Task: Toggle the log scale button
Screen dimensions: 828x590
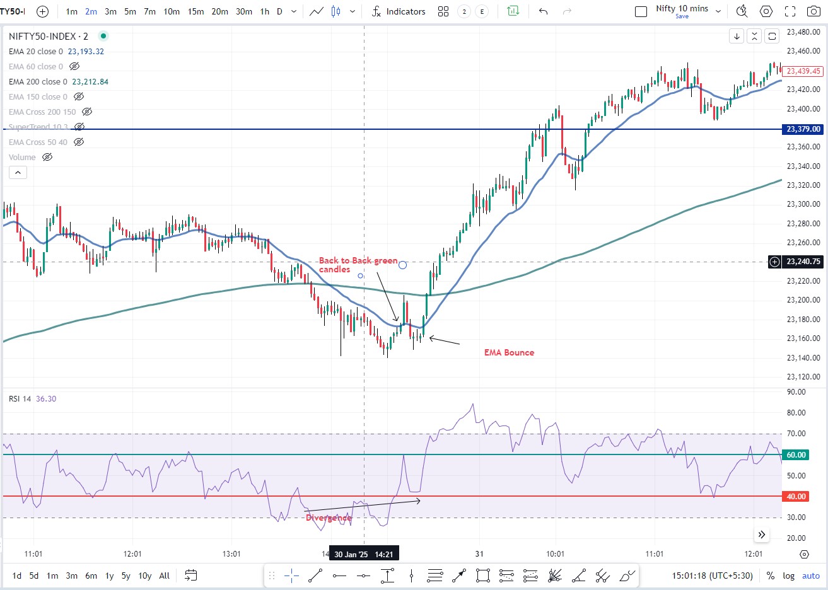Action: click(789, 576)
